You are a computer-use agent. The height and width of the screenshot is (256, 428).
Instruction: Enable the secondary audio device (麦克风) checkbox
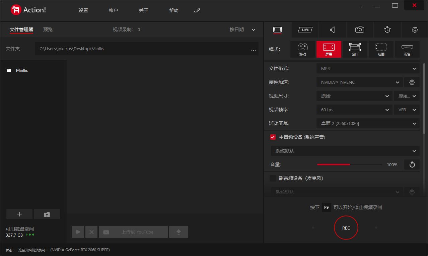273,178
